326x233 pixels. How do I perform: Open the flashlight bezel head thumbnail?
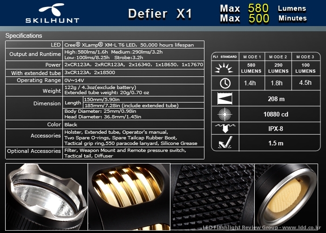[x=47, y=197]
